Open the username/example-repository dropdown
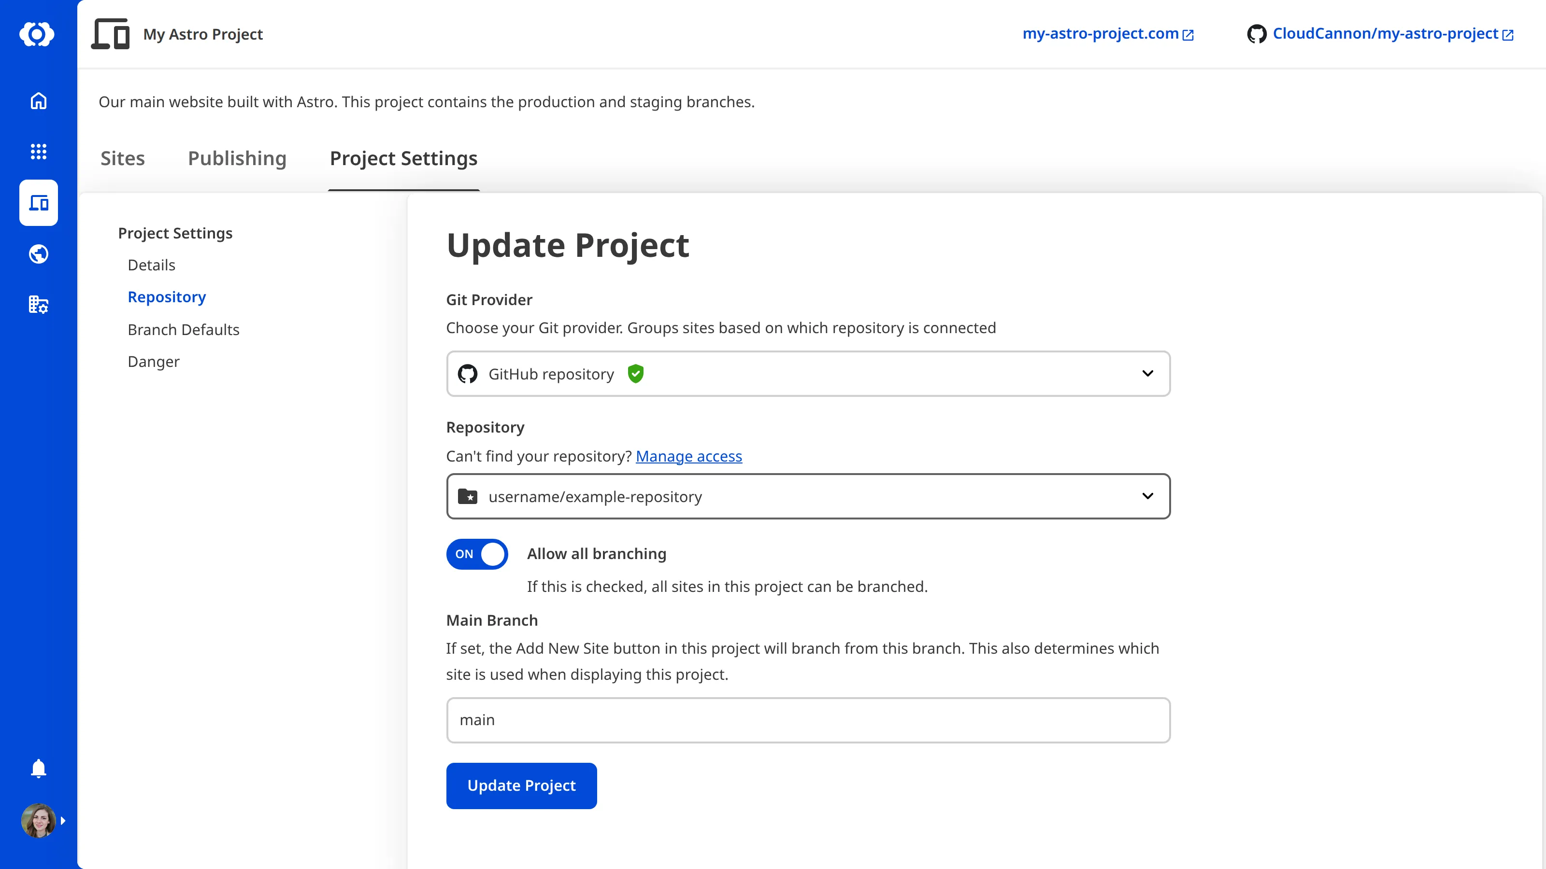 click(808, 497)
